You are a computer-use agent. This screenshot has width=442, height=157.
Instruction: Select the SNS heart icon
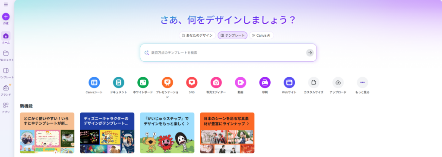[192, 82]
